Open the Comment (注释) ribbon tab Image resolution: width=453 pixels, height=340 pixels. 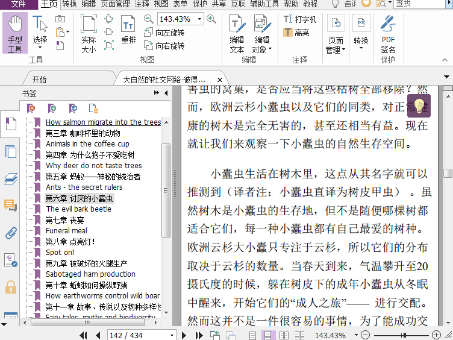click(x=142, y=4)
